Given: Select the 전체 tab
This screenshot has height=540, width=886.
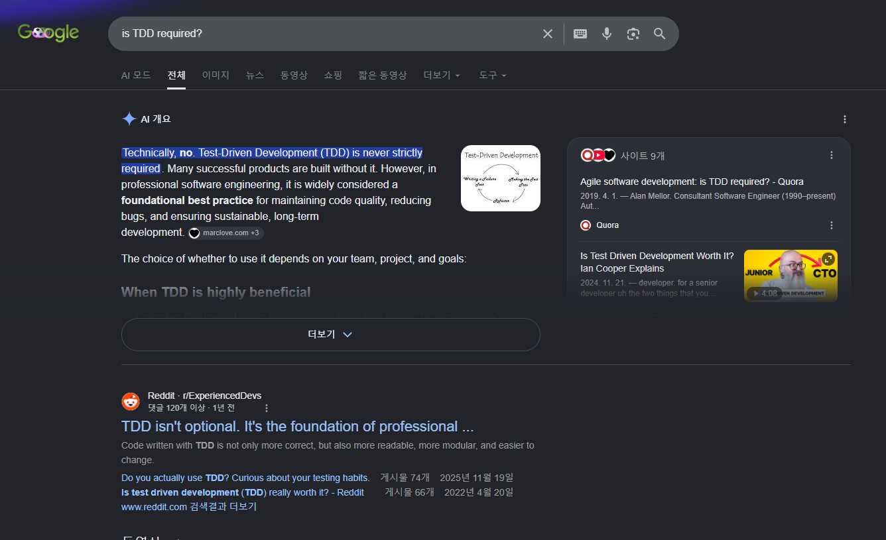Looking at the screenshot, I should click(x=176, y=76).
